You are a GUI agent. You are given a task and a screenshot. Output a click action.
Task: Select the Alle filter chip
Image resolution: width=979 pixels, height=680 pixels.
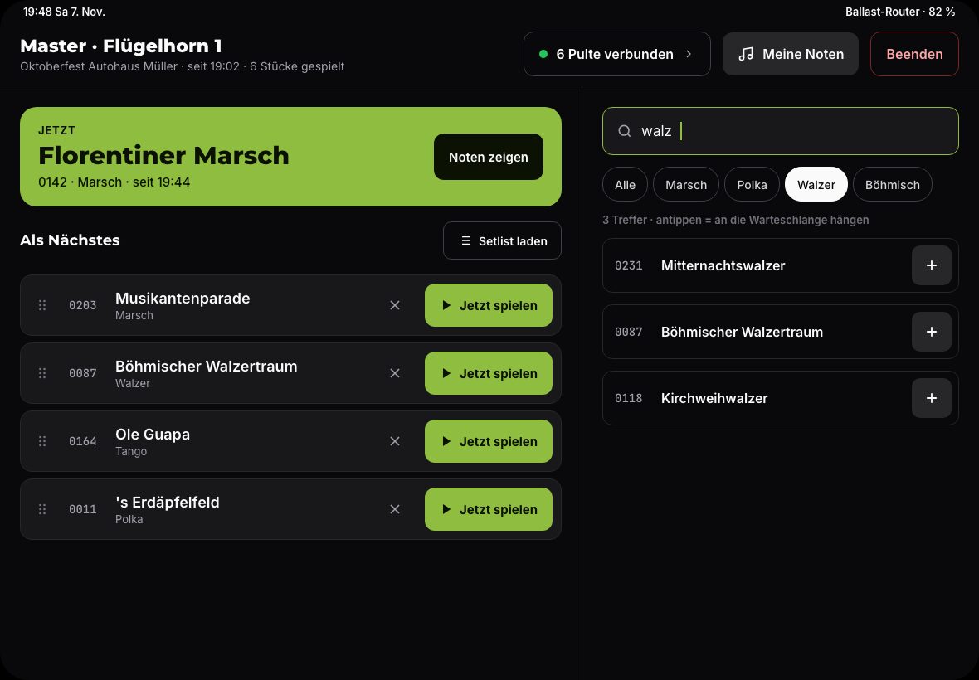625,185
